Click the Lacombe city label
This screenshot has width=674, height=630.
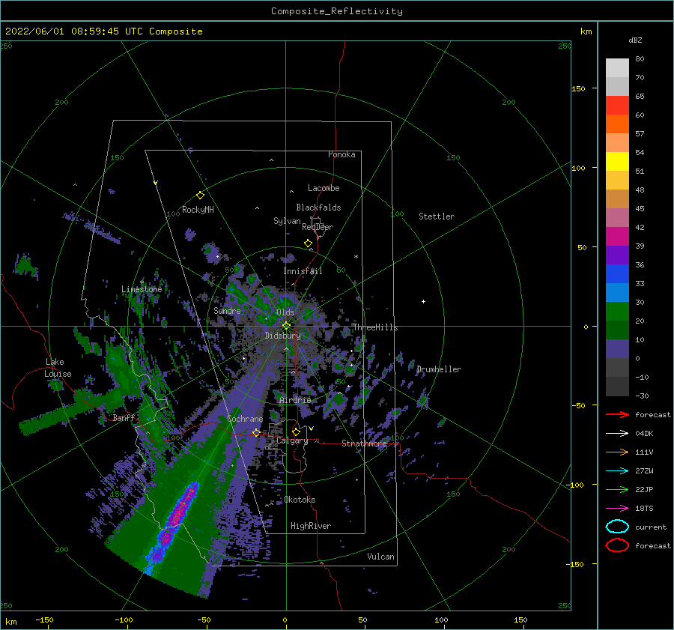[324, 188]
